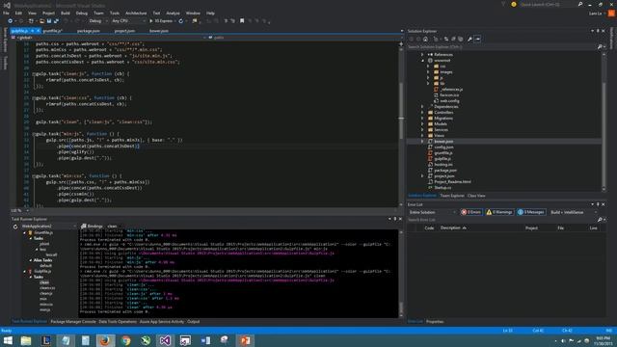Open the Properties tab beside Error List
This screenshot has height=347, width=617.
(x=435, y=322)
